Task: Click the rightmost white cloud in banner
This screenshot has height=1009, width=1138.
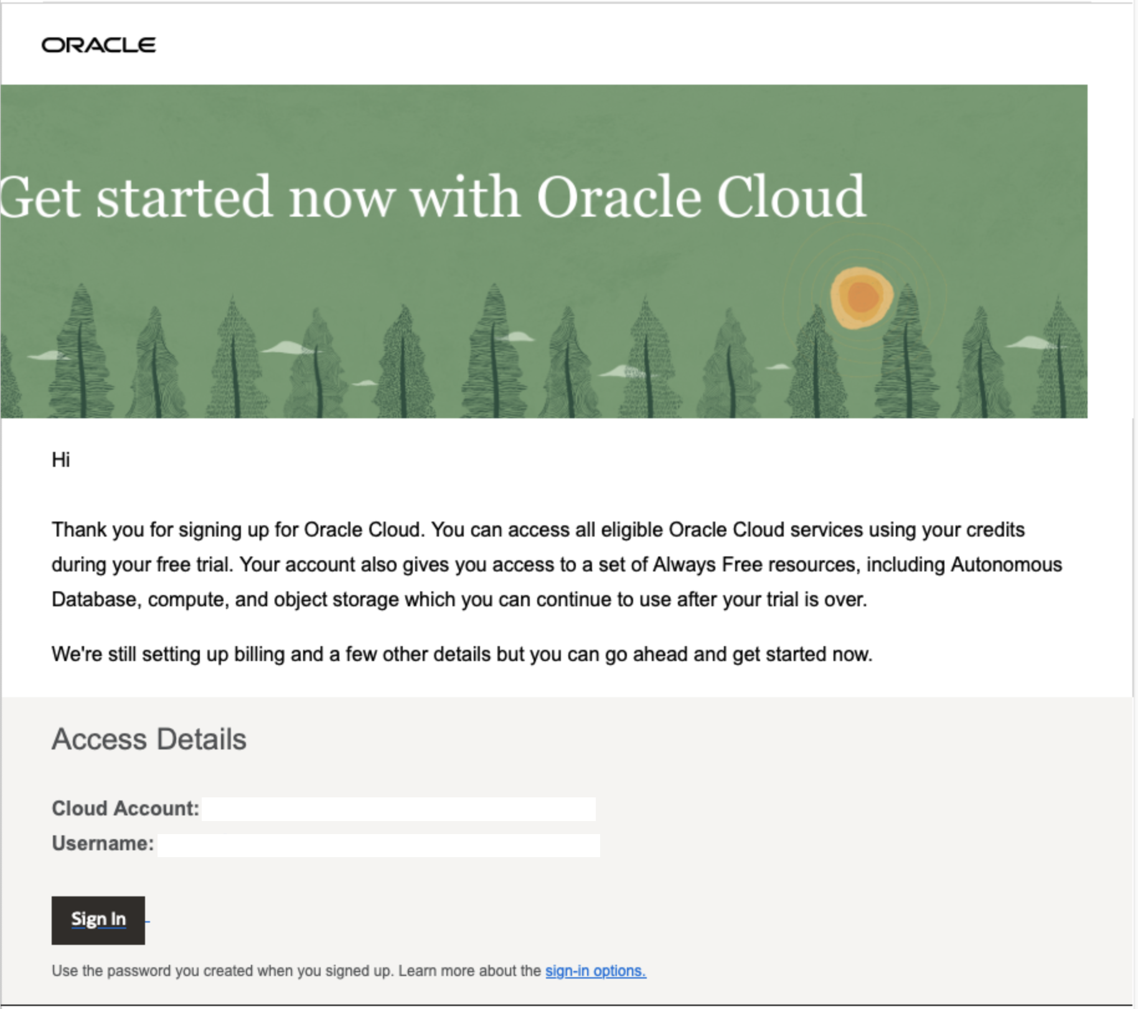Action: 1030,342
